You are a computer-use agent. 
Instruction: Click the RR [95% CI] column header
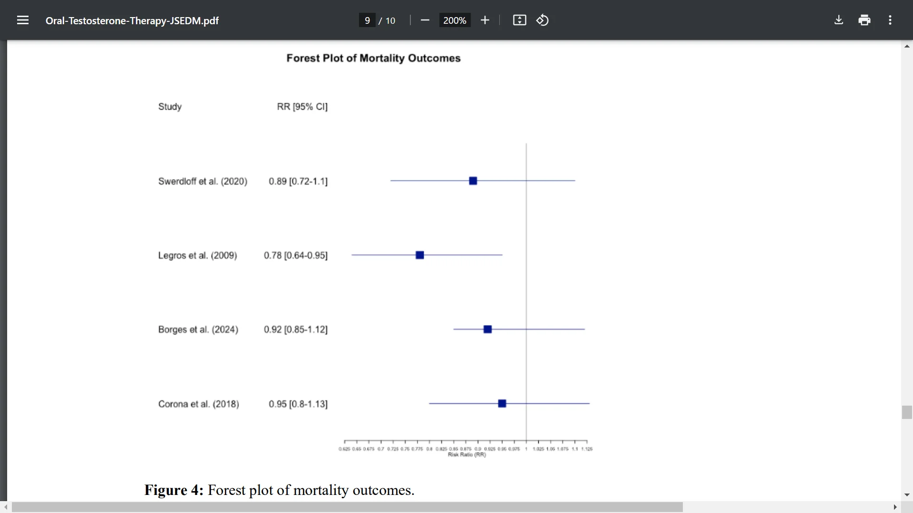(302, 106)
